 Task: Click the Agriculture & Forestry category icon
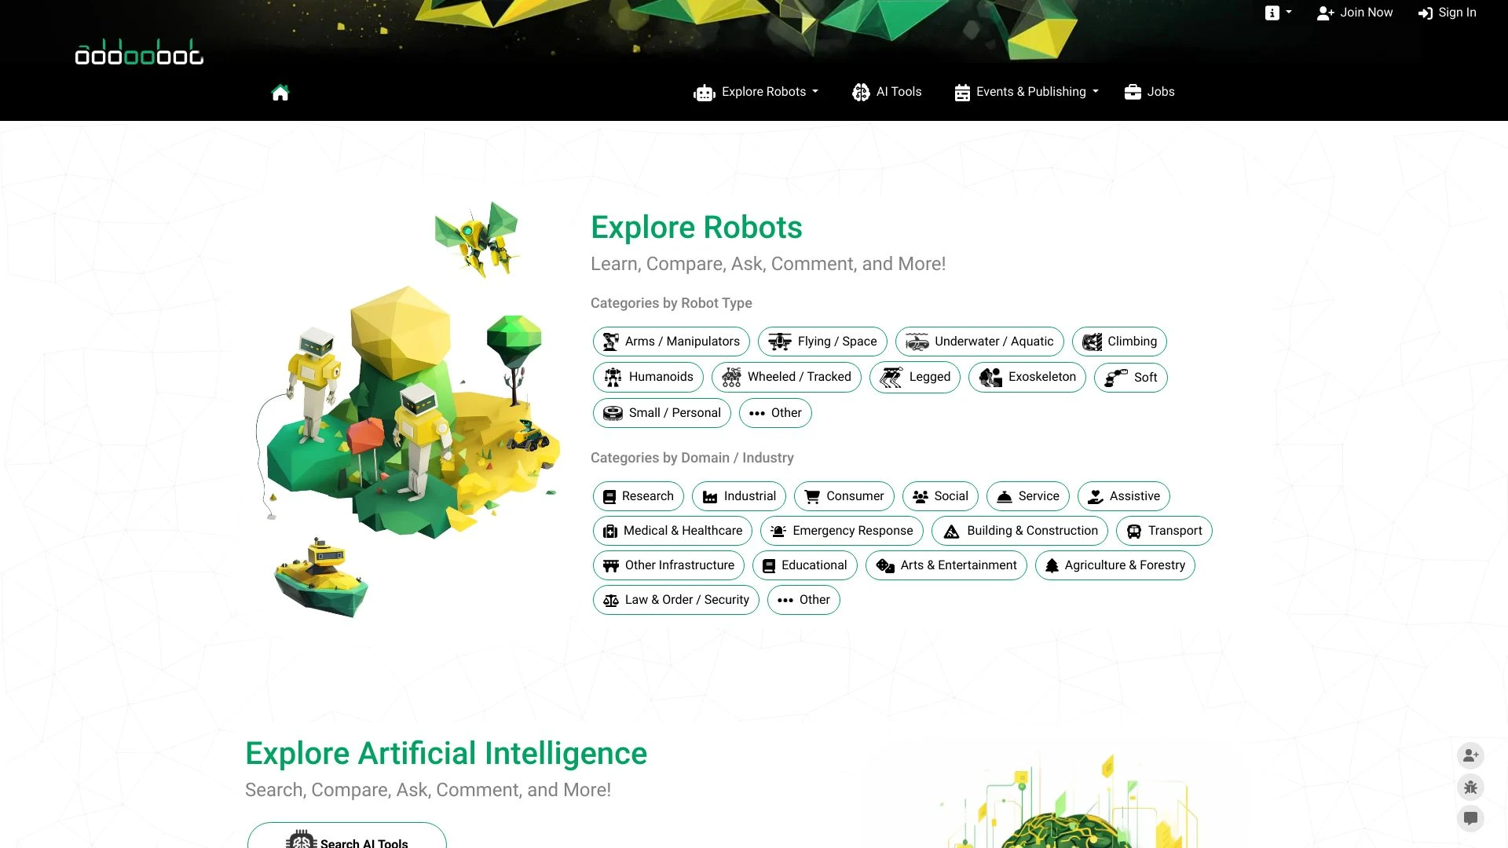1052,565
